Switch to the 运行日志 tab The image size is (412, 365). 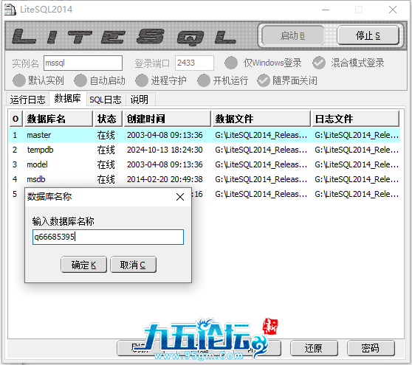click(x=27, y=100)
